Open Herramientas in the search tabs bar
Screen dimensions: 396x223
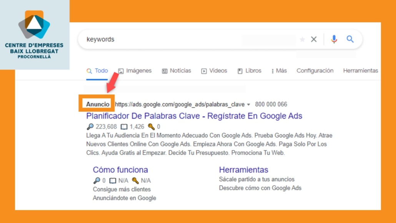360,70
